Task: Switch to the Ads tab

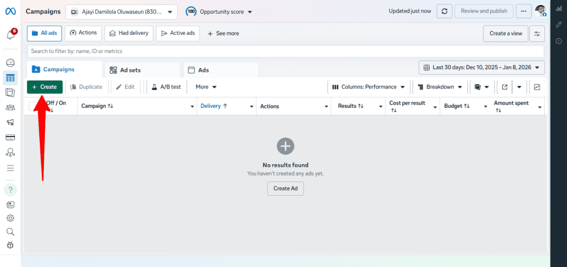Action: [221, 70]
